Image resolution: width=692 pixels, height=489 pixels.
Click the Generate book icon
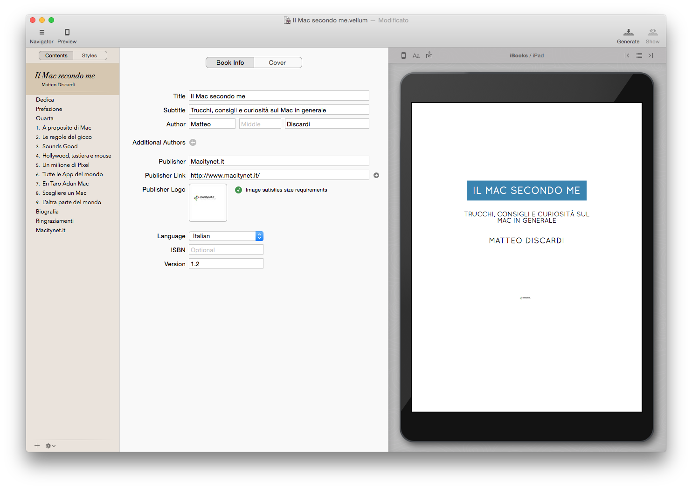(x=628, y=32)
